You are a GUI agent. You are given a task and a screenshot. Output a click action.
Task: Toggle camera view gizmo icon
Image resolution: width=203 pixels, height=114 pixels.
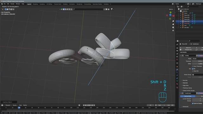[x=173, y=28]
